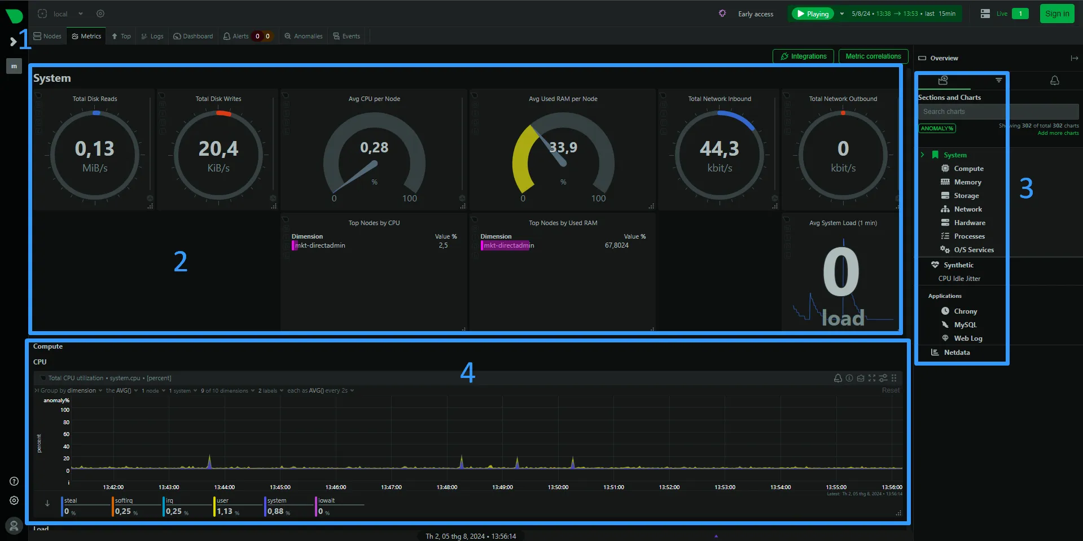1083x541 pixels.
Task: Open the Events tab
Action: (347, 36)
